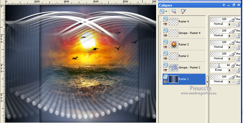This screenshot has width=243, height=123.
Task: Select the Raster 4 layer thumbnail
Action: pos(173,22)
